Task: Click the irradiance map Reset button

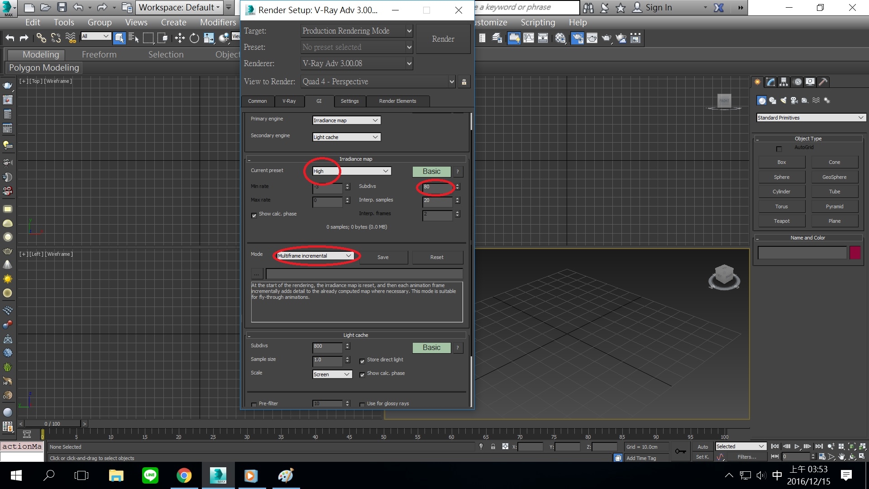Action: pos(437,257)
